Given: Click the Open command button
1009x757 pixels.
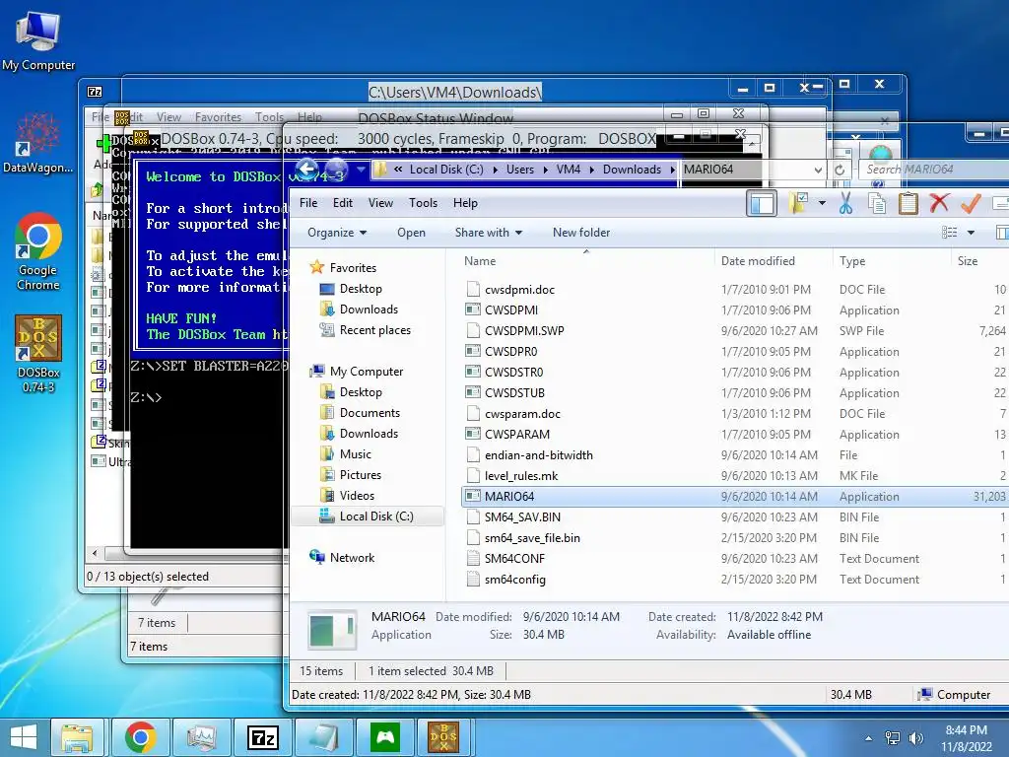Looking at the screenshot, I should click(x=411, y=233).
